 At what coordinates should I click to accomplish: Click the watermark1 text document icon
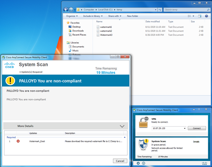(x=98, y=27)
